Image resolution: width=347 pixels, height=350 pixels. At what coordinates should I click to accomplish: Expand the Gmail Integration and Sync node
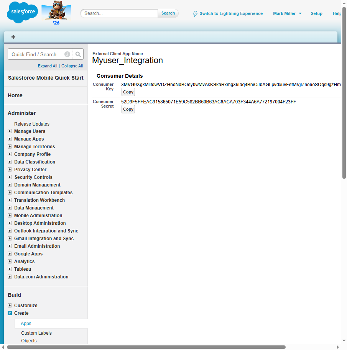click(x=10, y=239)
